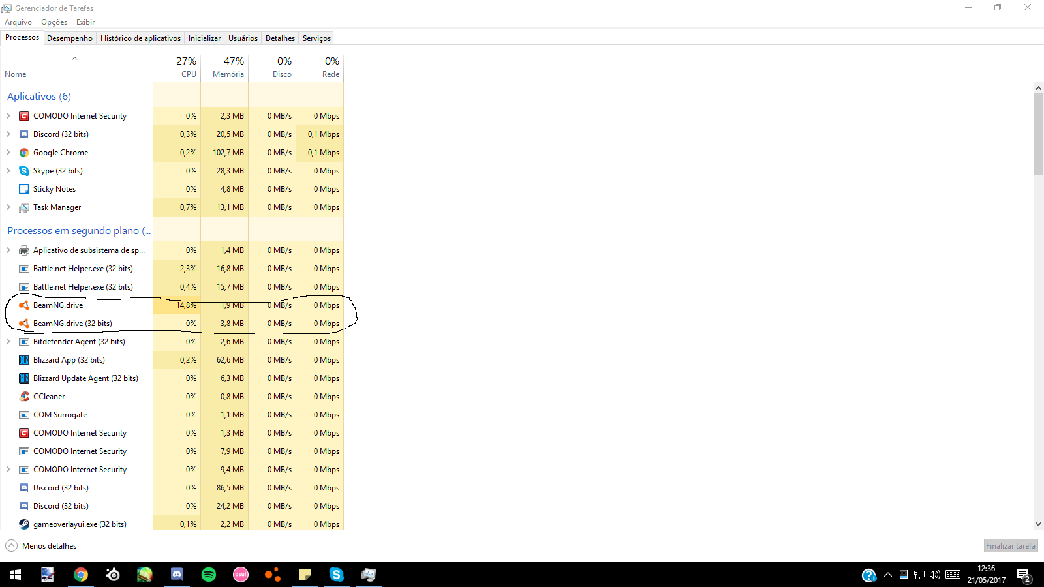Click Menos detalhes to collapse view

pos(41,546)
